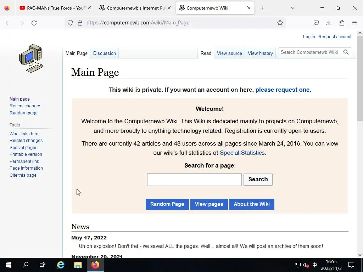Open the Discussion tab
Viewport: 363px width, 272px height.
105,53
